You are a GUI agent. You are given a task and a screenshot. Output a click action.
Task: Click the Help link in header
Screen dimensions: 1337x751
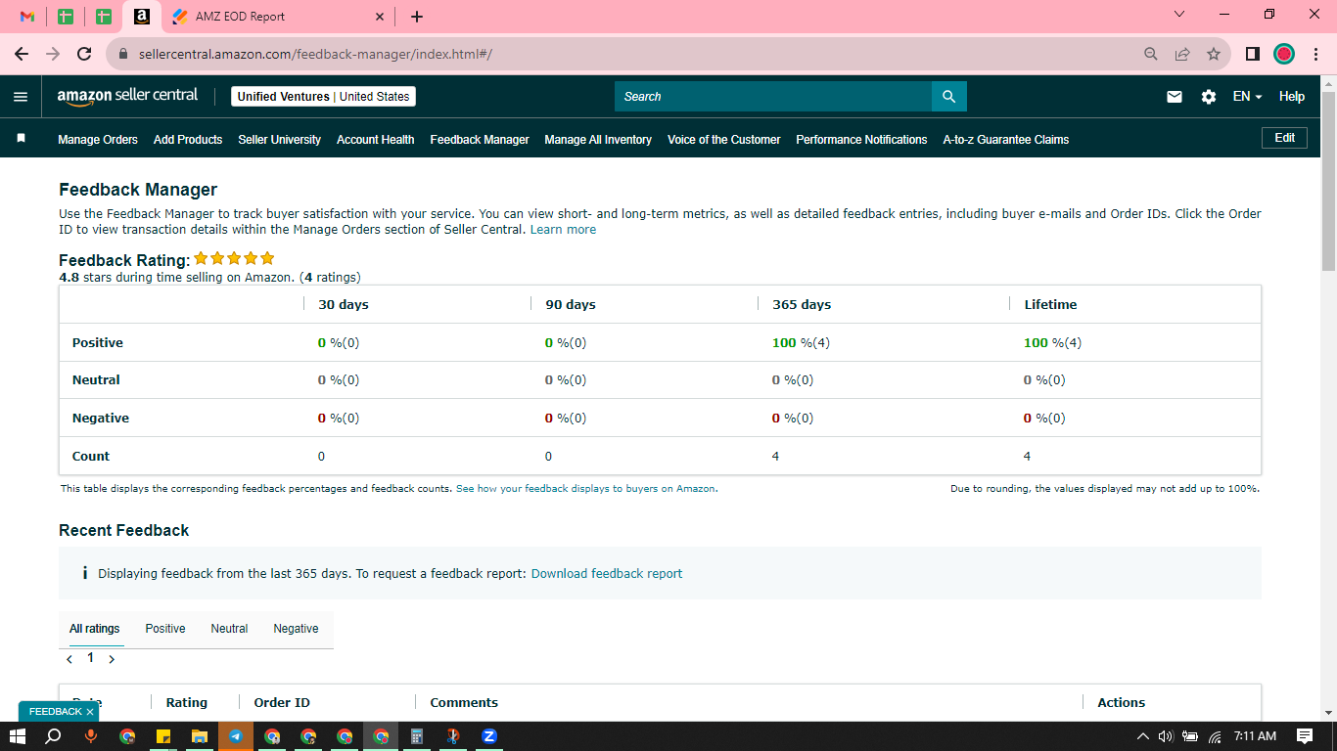pos(1292,97)
